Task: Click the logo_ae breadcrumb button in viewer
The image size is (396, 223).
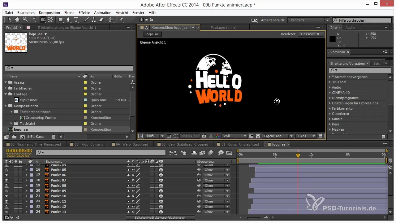Action: (152, 34)
